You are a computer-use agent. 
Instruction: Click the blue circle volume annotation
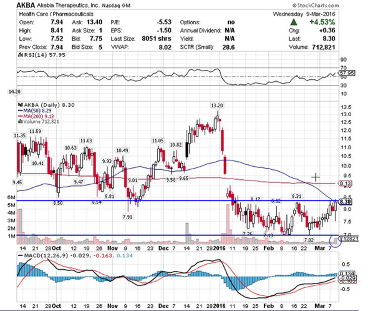point(335,240)
